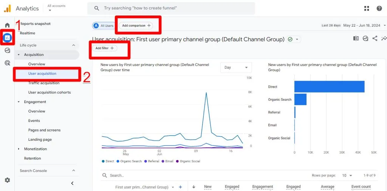Open Admin settings gear icon

tap(7, 180)
